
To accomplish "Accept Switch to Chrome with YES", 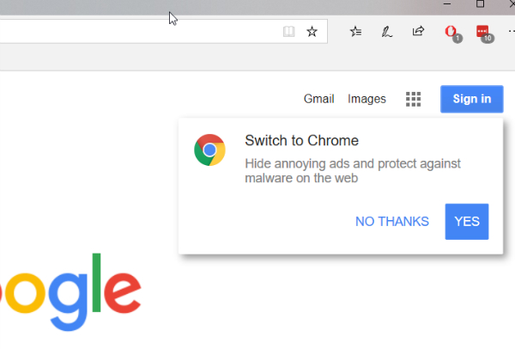I will 467,222.
